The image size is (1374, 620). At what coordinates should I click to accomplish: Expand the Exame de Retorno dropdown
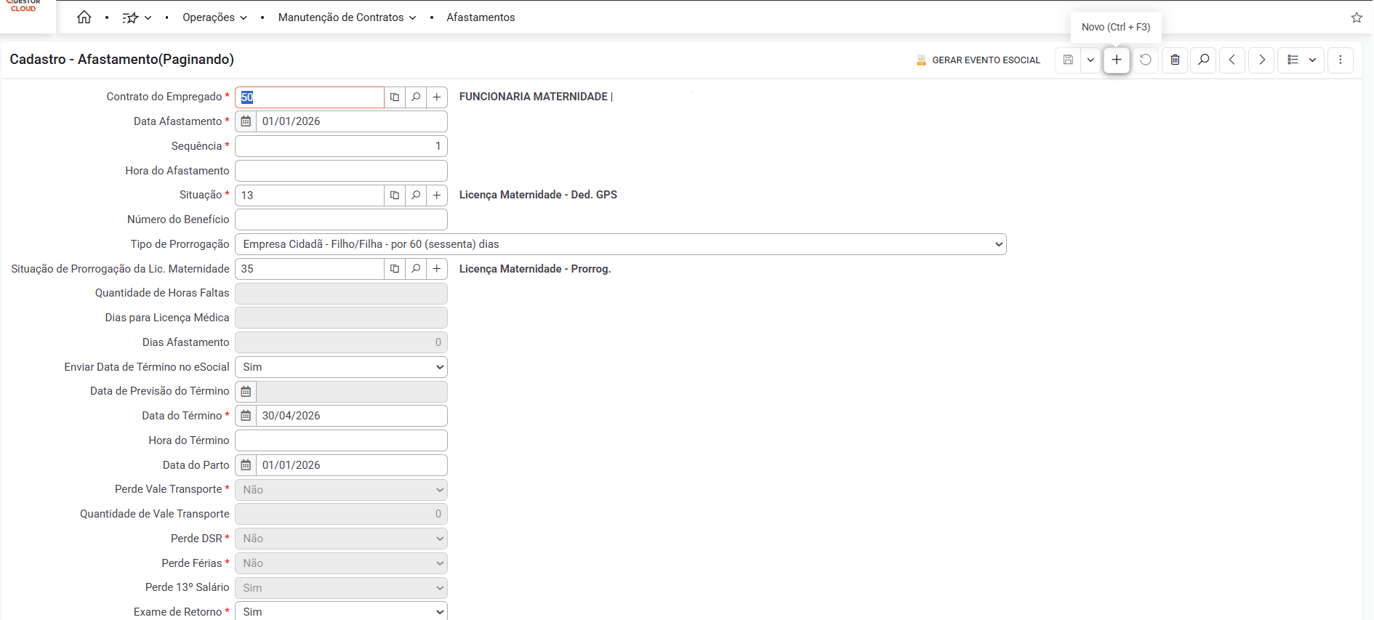point(341,611)
